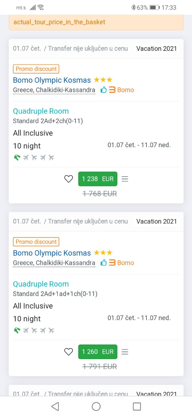Screen dimensions: 192x417
Task: Favorite the 1 260 EUR tour with heart icon
Action: pos(69,352)
